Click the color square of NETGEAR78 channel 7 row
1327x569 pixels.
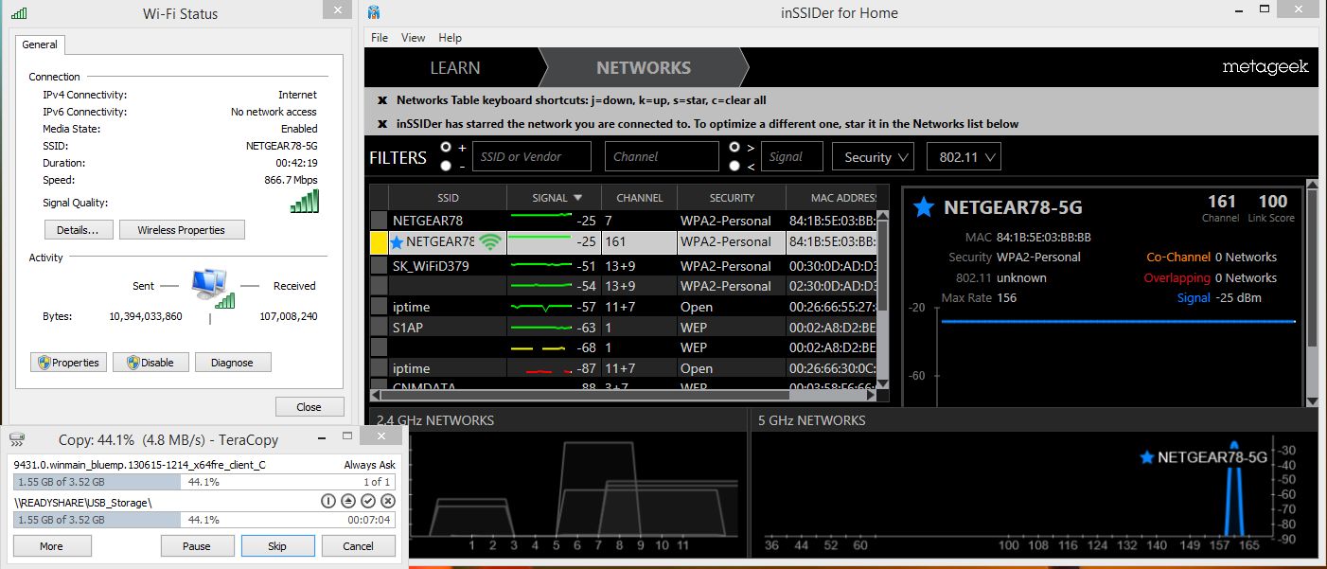379,221
